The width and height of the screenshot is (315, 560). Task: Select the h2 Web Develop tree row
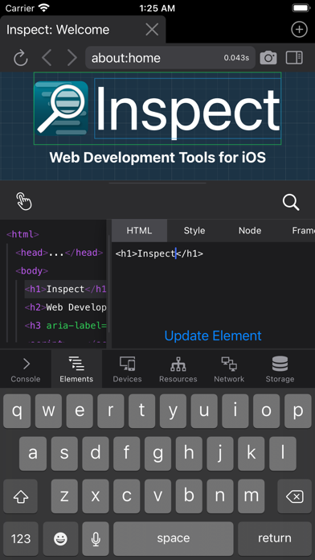click(65, 307)
